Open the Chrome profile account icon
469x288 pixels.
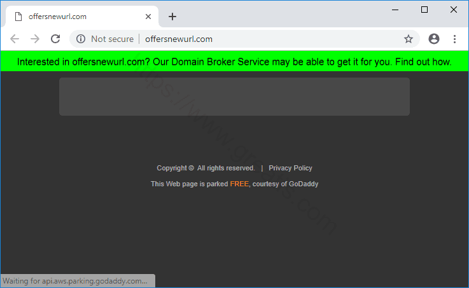point(434,39)
